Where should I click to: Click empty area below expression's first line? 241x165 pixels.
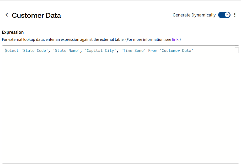(x=118, y=105)
